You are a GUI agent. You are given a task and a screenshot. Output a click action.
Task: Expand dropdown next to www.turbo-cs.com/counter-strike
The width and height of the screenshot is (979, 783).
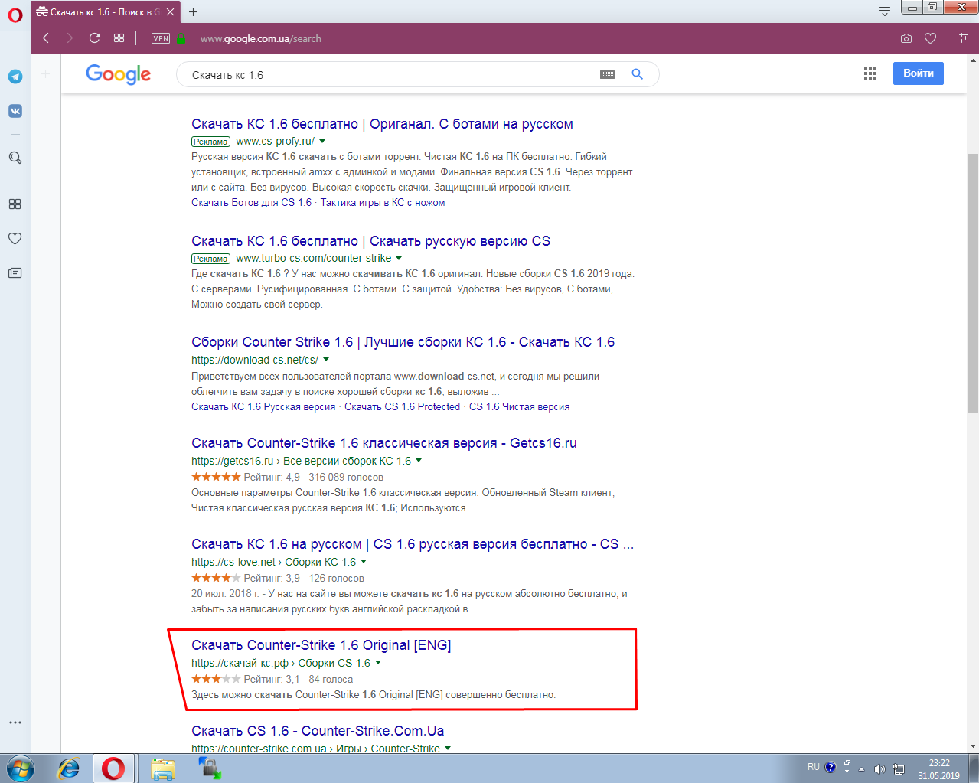click(399, 258)
